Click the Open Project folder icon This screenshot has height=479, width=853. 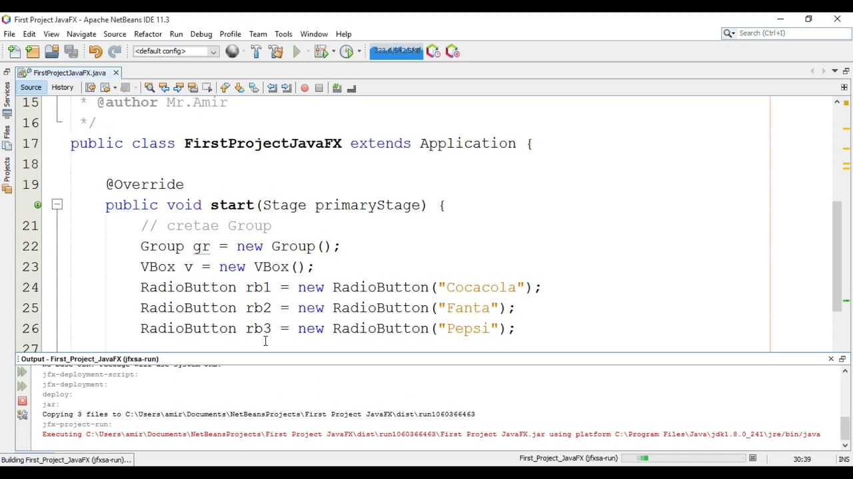pos(52,51)
